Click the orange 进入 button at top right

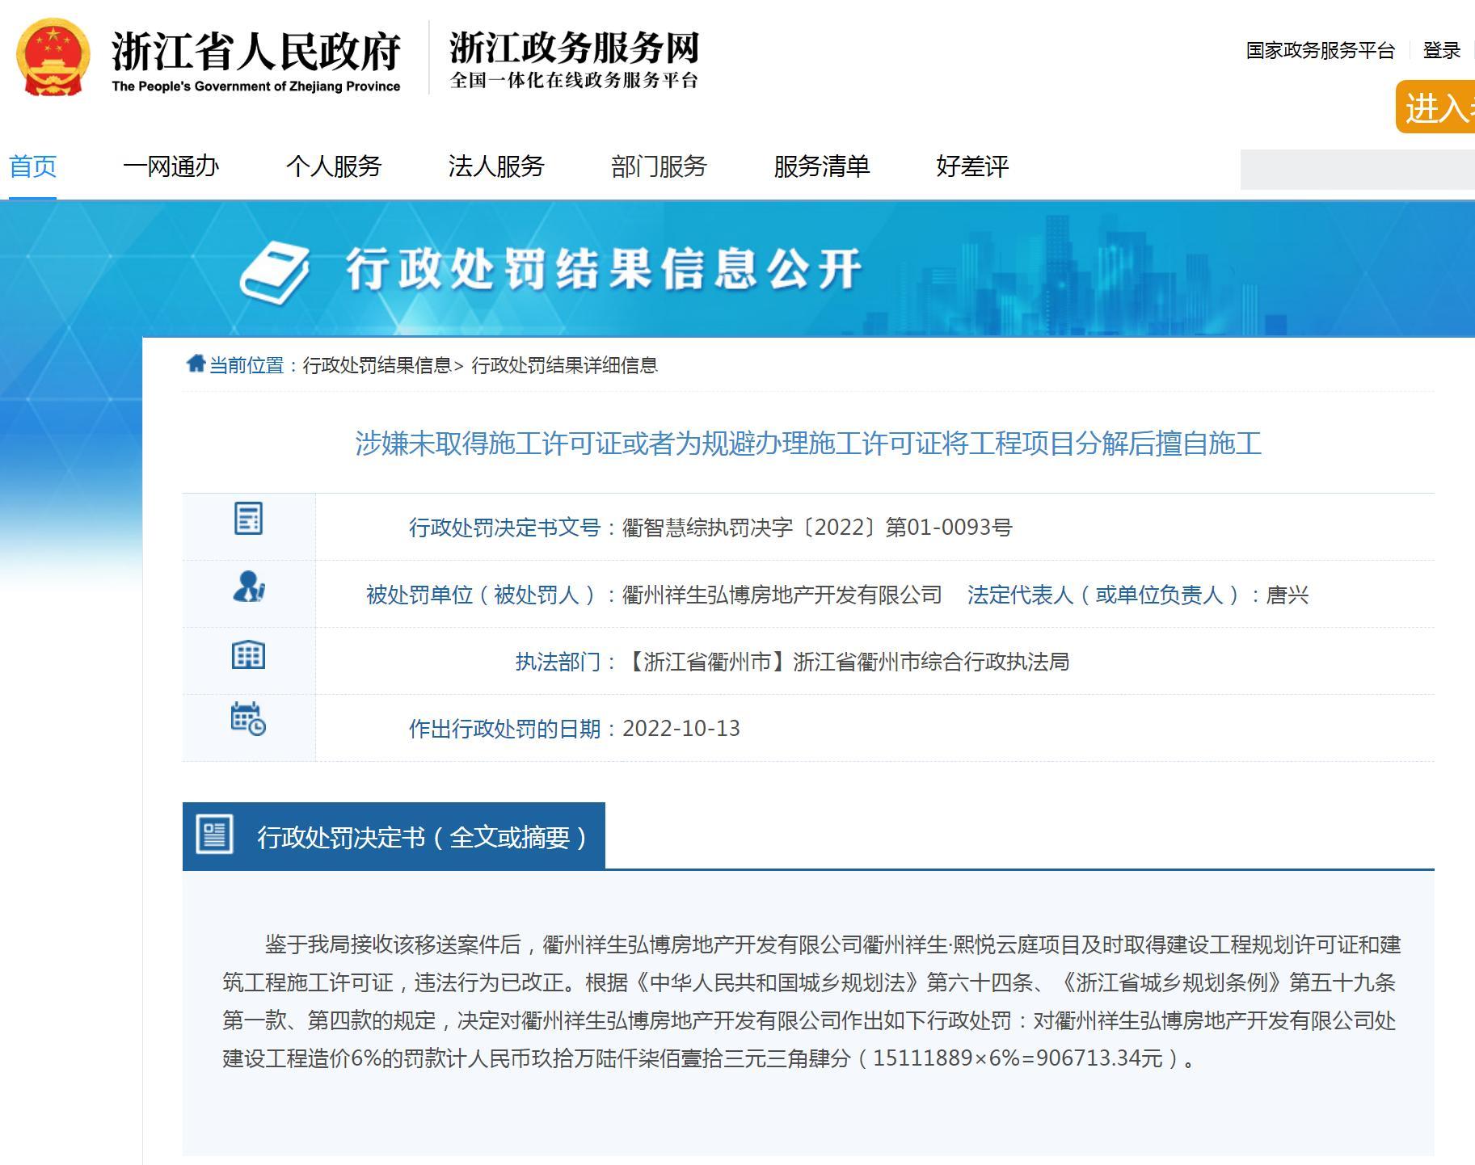tap(1435, 107)
